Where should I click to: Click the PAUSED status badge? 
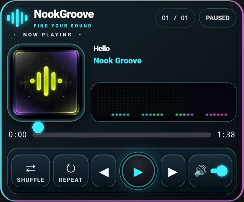[x=218, y=18]
